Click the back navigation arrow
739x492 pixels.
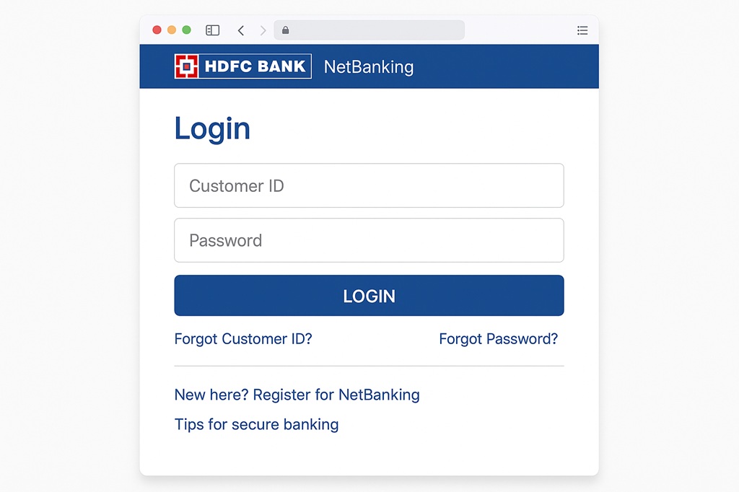pyautogui.click(x=241, y=30)
